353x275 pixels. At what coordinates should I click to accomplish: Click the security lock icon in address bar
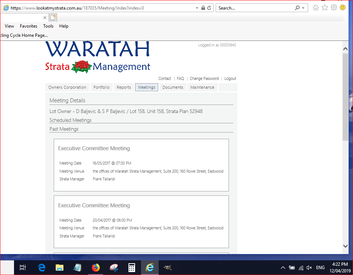[203, 8]
